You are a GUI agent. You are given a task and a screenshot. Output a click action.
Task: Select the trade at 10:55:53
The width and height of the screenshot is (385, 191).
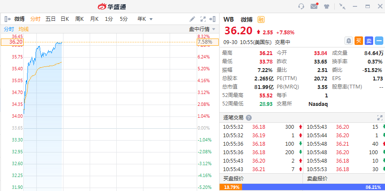(x=344, y=169)
